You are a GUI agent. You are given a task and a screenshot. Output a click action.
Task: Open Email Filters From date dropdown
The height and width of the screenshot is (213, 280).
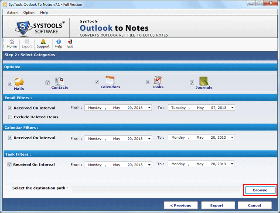click(x=149, y=108)
